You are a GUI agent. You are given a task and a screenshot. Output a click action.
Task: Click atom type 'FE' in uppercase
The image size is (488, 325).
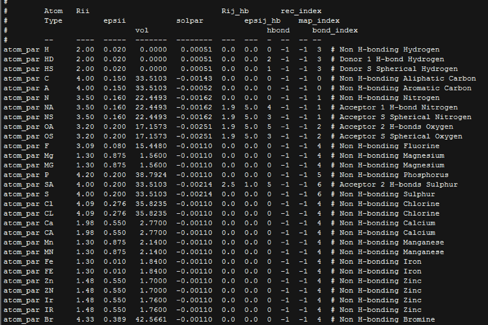click(x=49, y=272)
